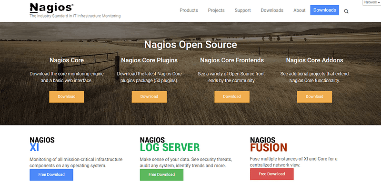The height and width of the screenshot is (192, 381).
Task: Click text 'See additional projects that extend'
Action: pyautogui.click(x=314, y=74)
